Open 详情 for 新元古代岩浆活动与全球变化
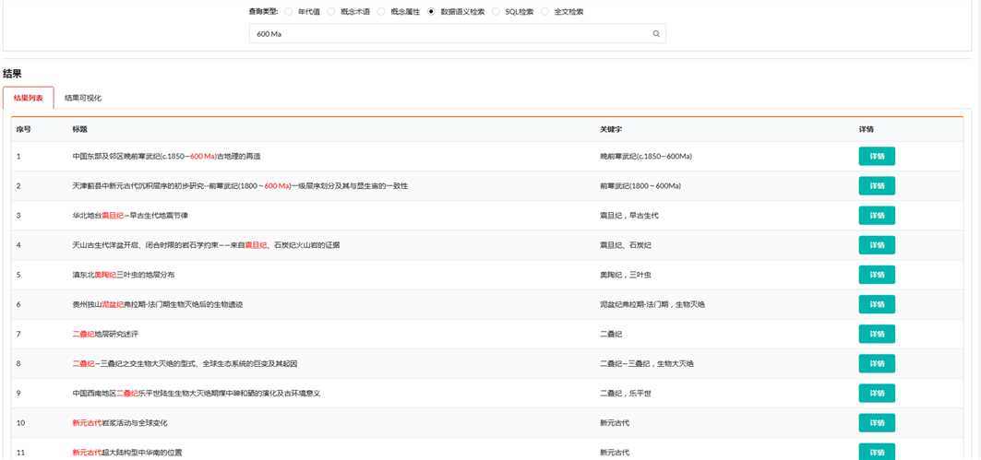Viewport: 981px width, 460px height. tap(877, 423)
